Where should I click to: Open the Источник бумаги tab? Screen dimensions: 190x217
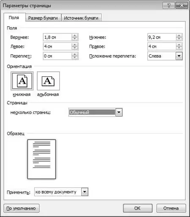click(81, 18)
